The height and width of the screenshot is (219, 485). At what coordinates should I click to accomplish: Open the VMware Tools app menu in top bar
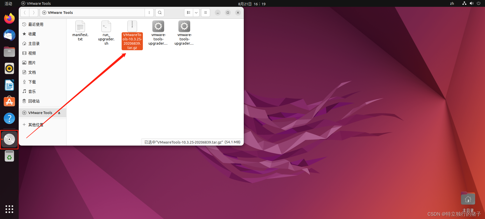[x=36, y=4]
